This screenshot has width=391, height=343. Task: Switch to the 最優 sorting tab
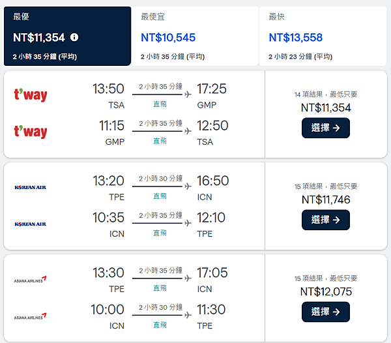(66, 36)
